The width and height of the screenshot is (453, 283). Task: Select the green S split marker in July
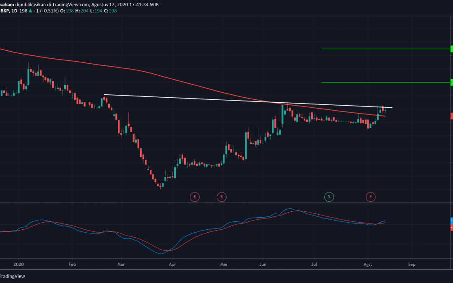click(x=329, y=197)
